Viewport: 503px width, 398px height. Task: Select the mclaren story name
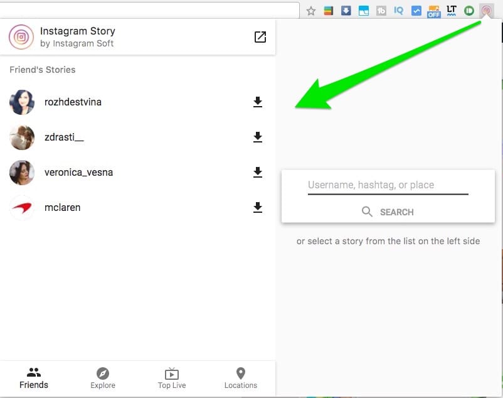(x=62, y=208)
